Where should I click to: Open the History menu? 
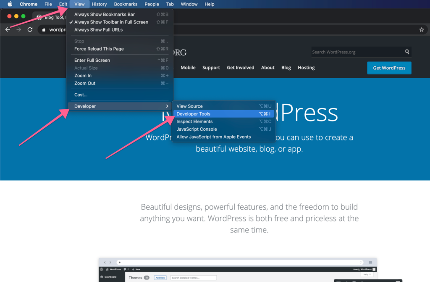click(x=99, y=4)
